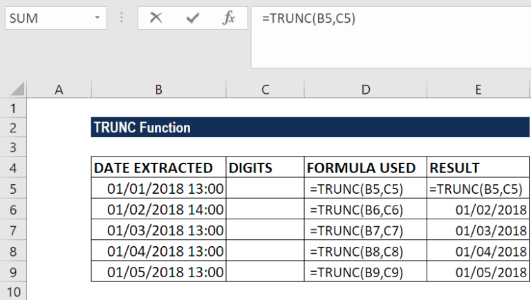Click the formula bar text =TRUNC(B5,C5)
The width and height of the screenshot is (531, 300).
pyautogui.click(x=308, y=19)
